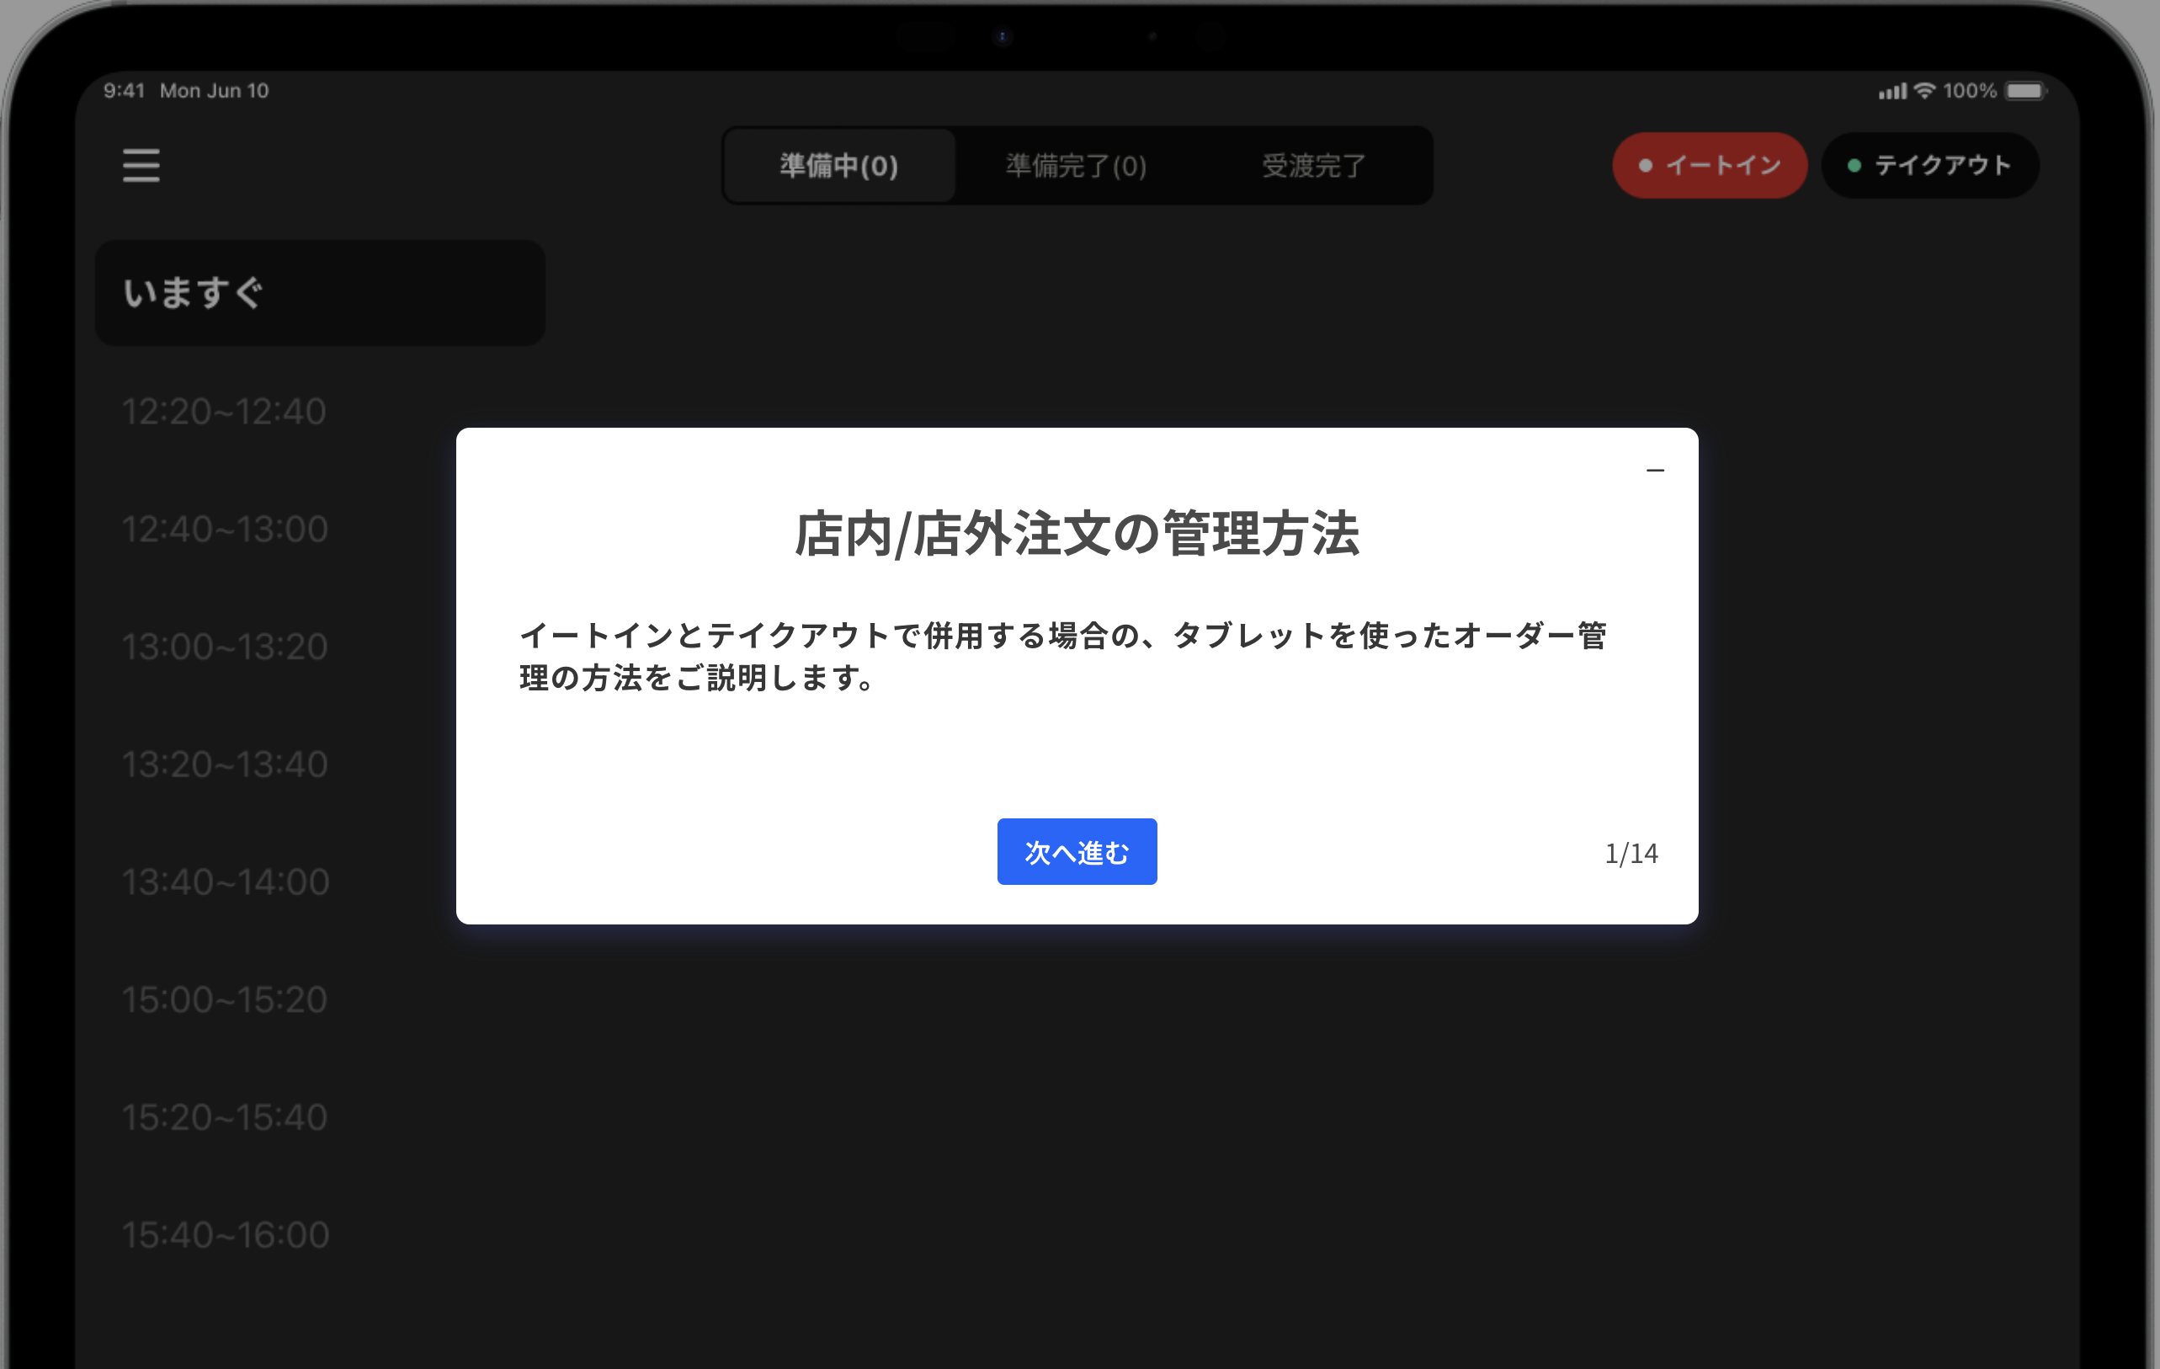Switch to the 準備中(0) tab

point(838,166)
